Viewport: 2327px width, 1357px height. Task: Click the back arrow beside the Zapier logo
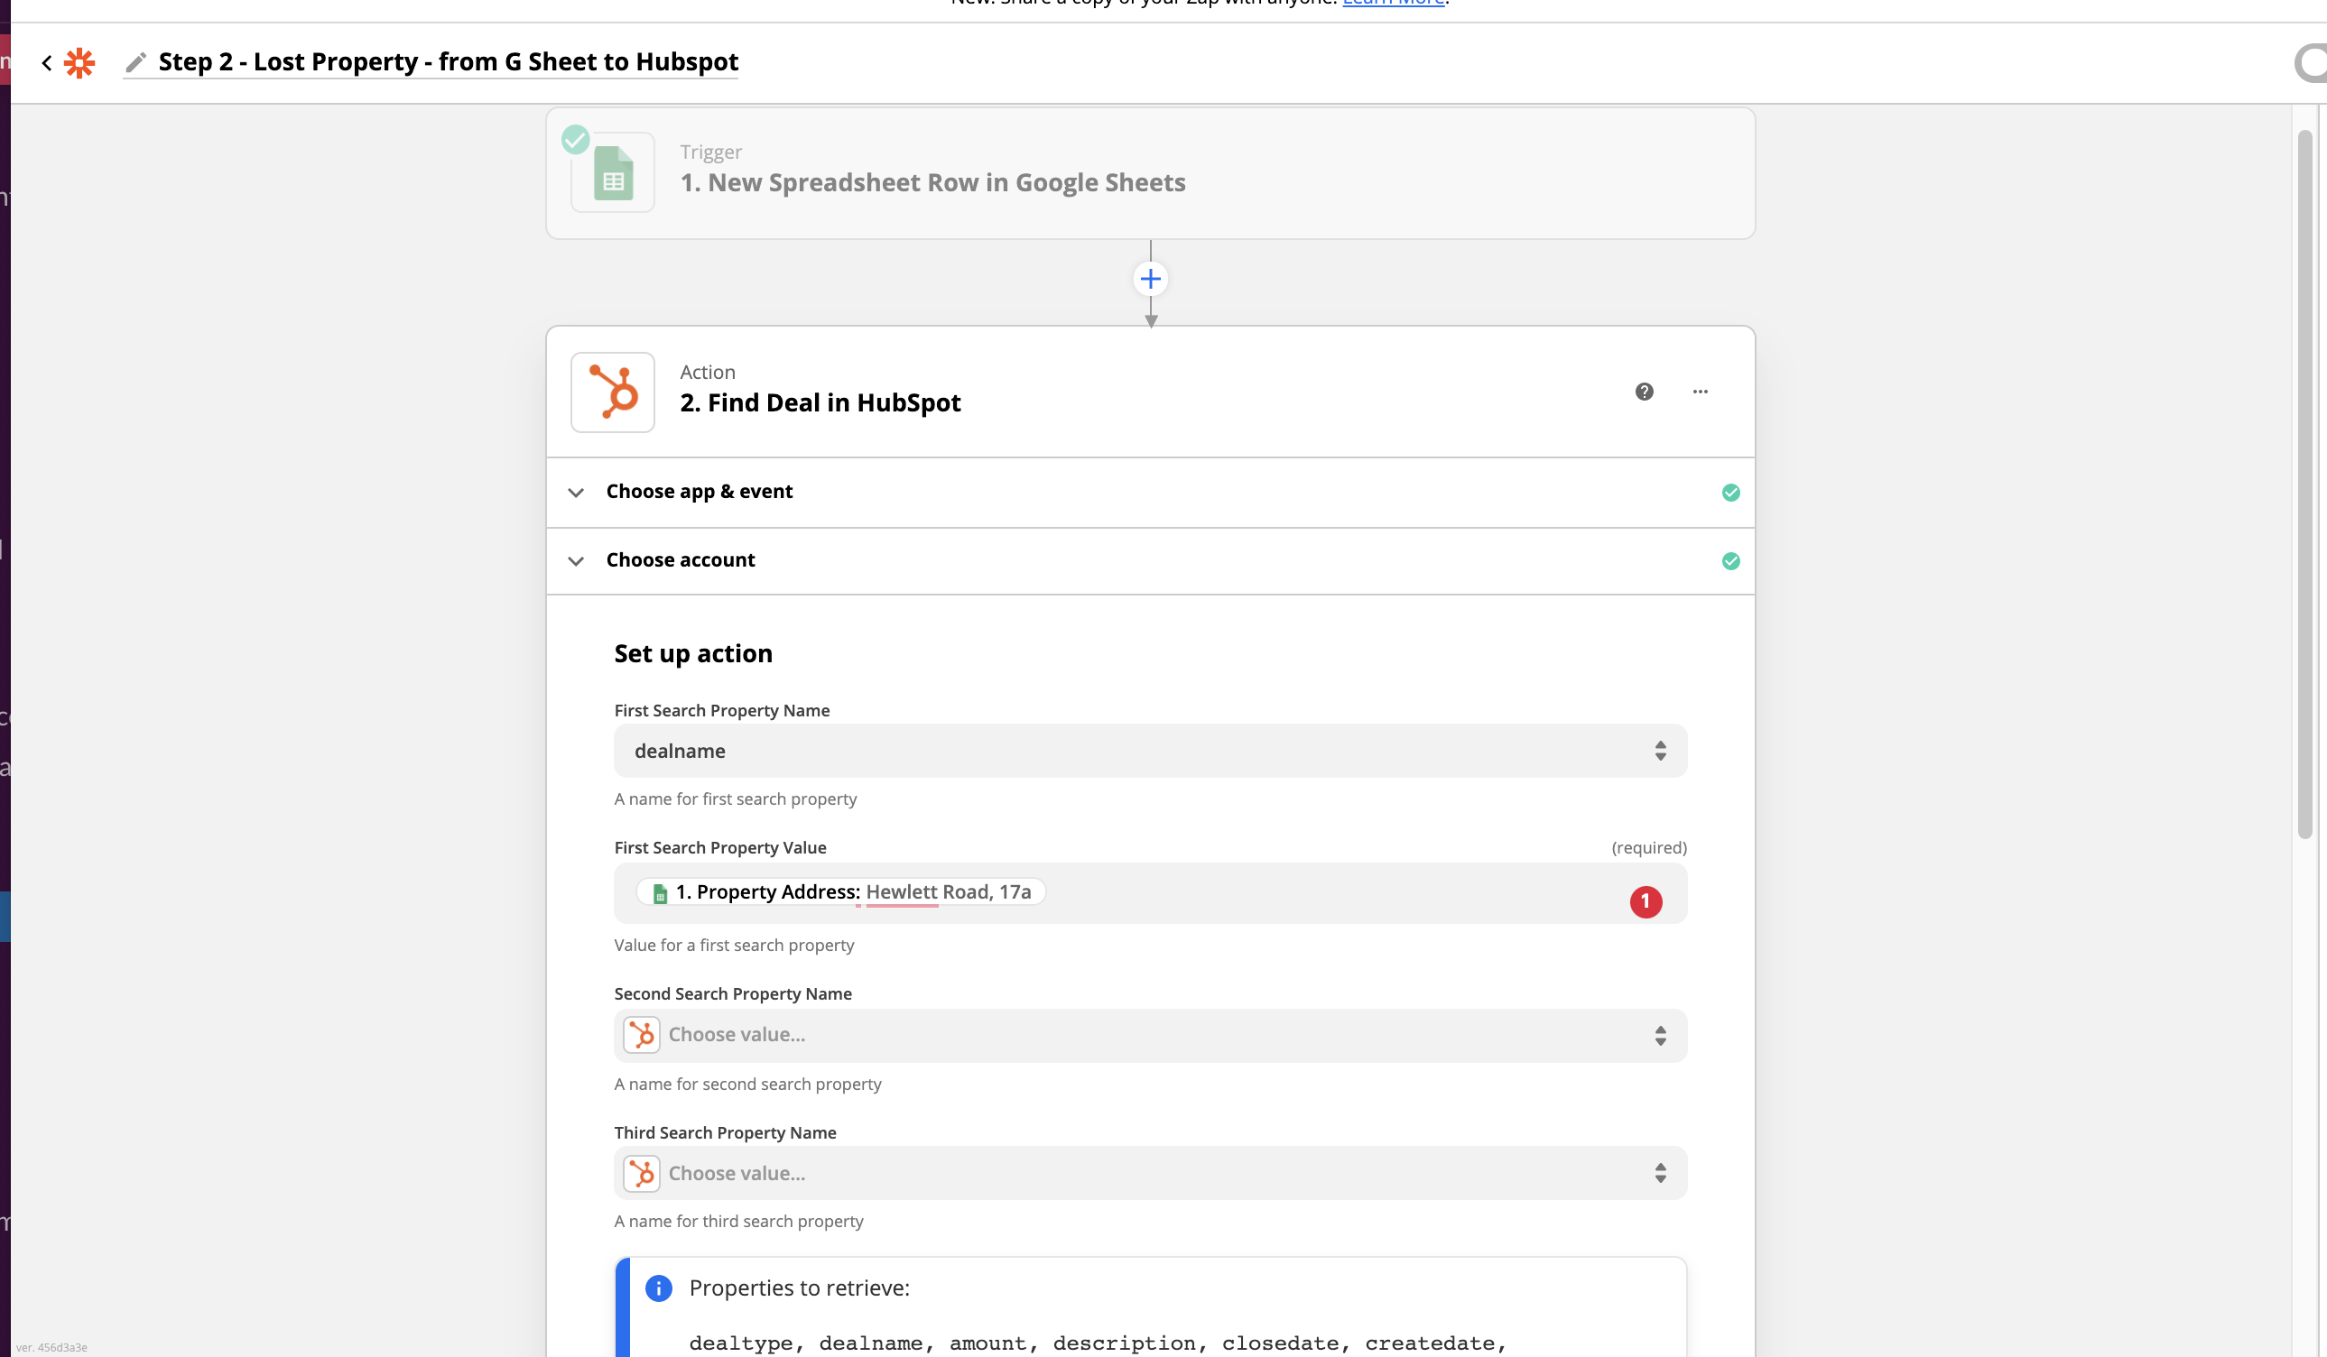[x=47, y=63]
